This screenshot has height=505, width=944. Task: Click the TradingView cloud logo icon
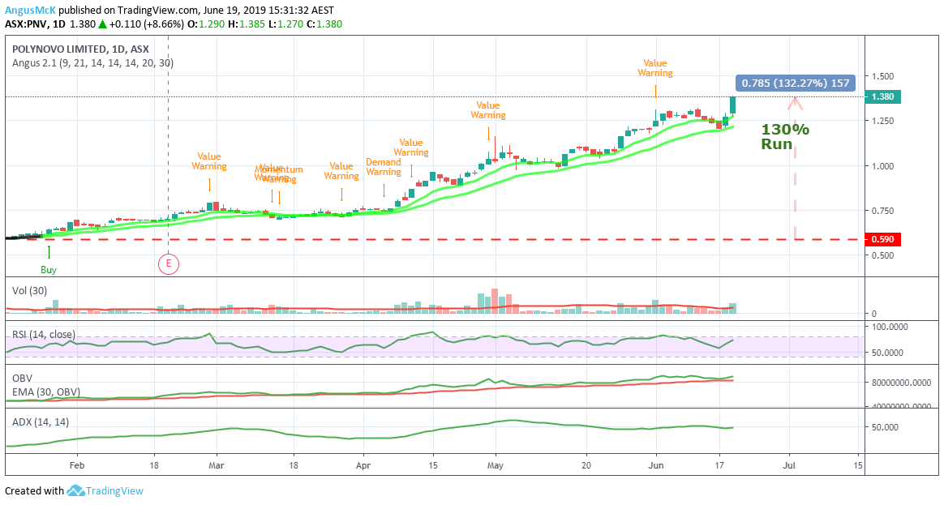tap(75, 490)
